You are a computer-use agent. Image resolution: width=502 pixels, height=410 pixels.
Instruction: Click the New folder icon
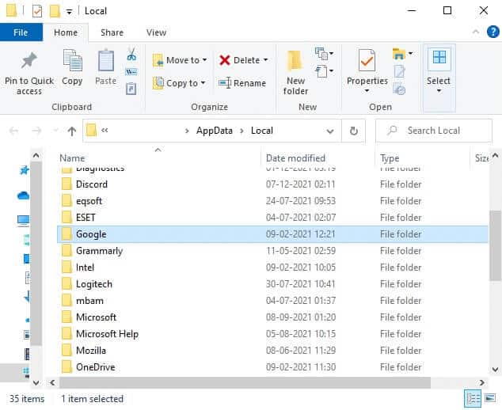point(295,61)
